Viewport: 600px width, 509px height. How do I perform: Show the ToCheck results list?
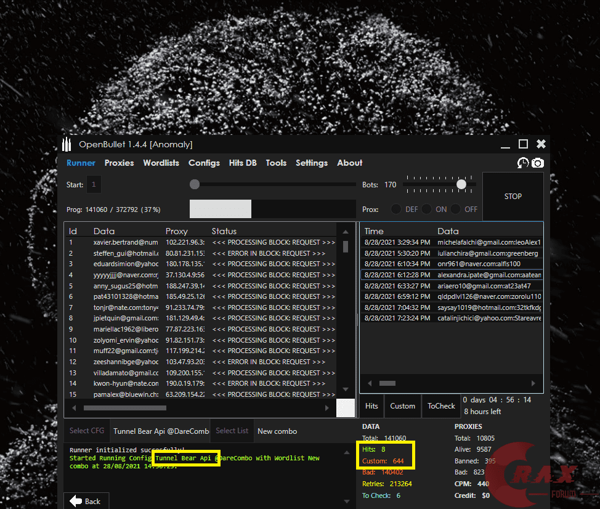(440, 406)
